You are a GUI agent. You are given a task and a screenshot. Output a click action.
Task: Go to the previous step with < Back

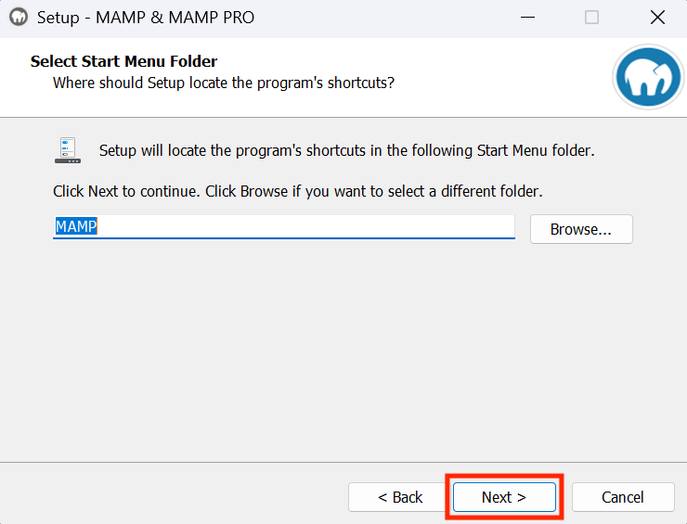(399, 497)
